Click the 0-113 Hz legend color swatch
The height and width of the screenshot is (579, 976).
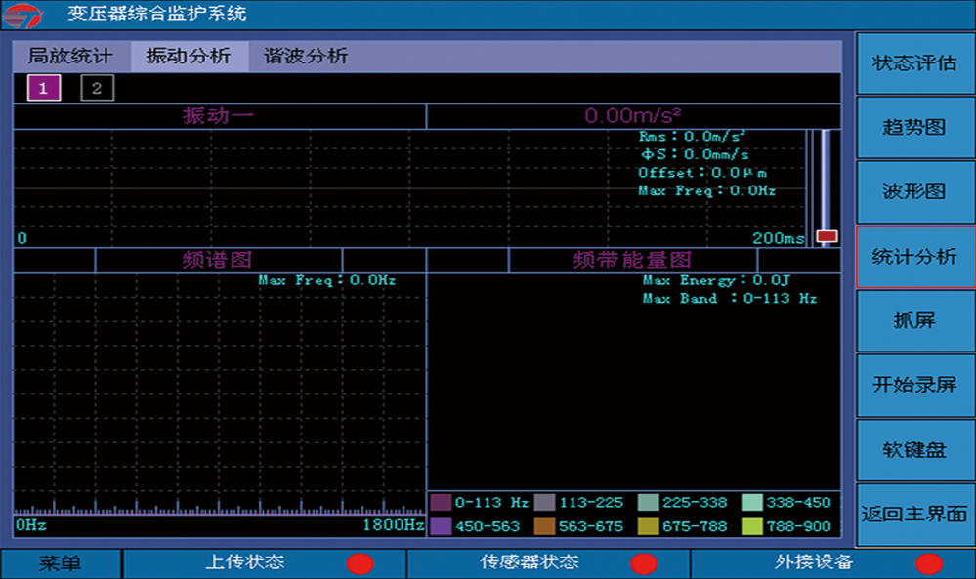point(441,503)
